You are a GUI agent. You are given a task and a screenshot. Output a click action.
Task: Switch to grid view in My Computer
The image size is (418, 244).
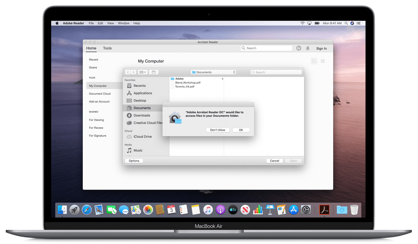[323, 61]
